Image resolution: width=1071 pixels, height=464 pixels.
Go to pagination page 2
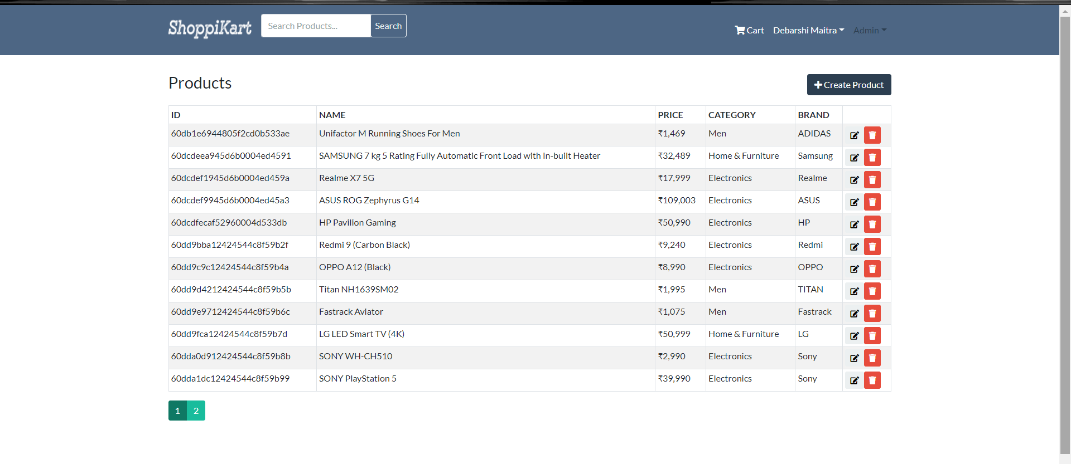196,411
